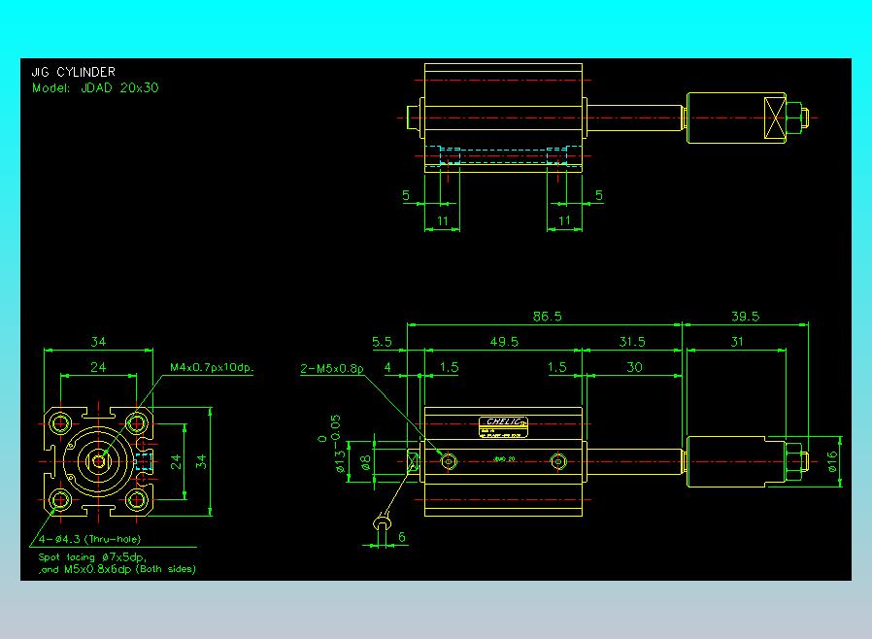This screenshot has width=872, height=639.
Task: Select the ø13-0.05 tolerance dimension
Action: pyautogui.click(x=336, y=443)
